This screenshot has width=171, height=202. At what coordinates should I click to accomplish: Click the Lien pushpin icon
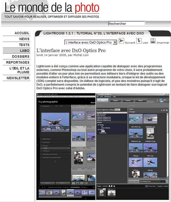coord(139,41)
